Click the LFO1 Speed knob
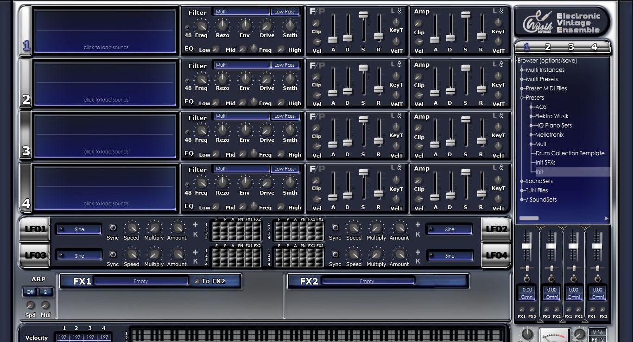This screenshot has height=342, width=633. click(132, 228)
